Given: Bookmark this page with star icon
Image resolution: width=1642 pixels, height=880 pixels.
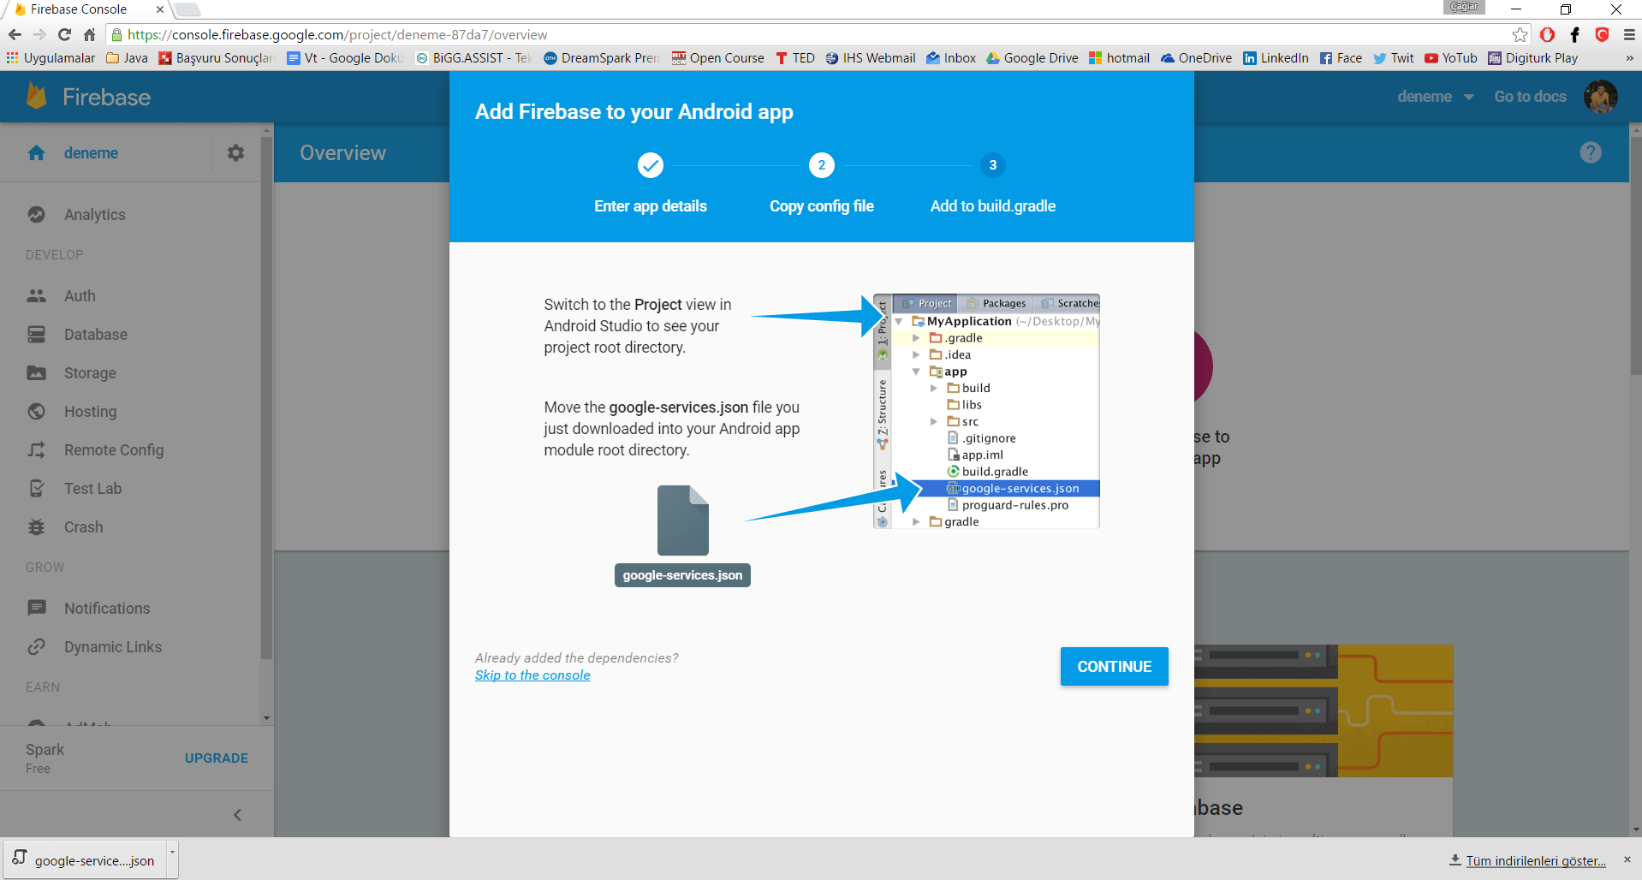Looking at the screenshot, I should tap(1520, 35).
